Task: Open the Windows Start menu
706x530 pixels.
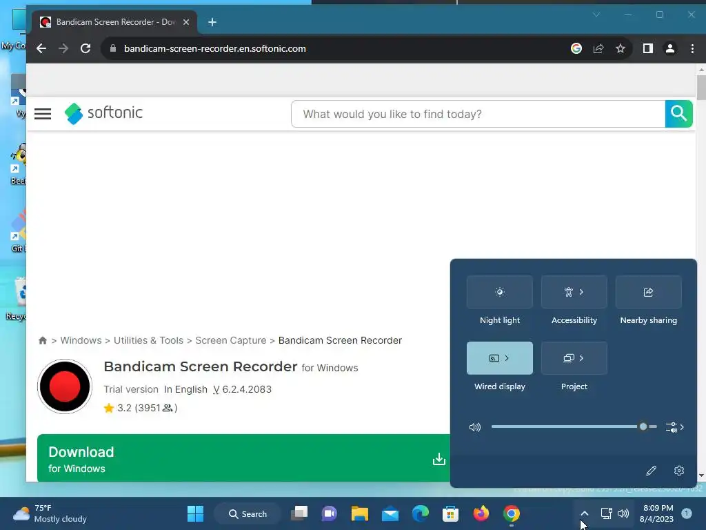Action: click(x=195, y=513)
